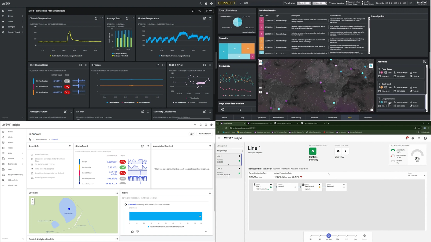Toggle the Equipment Failure incident checkbox
Image resolution: width=431 pixels, height=242 pixels.
tap(347, 2)
